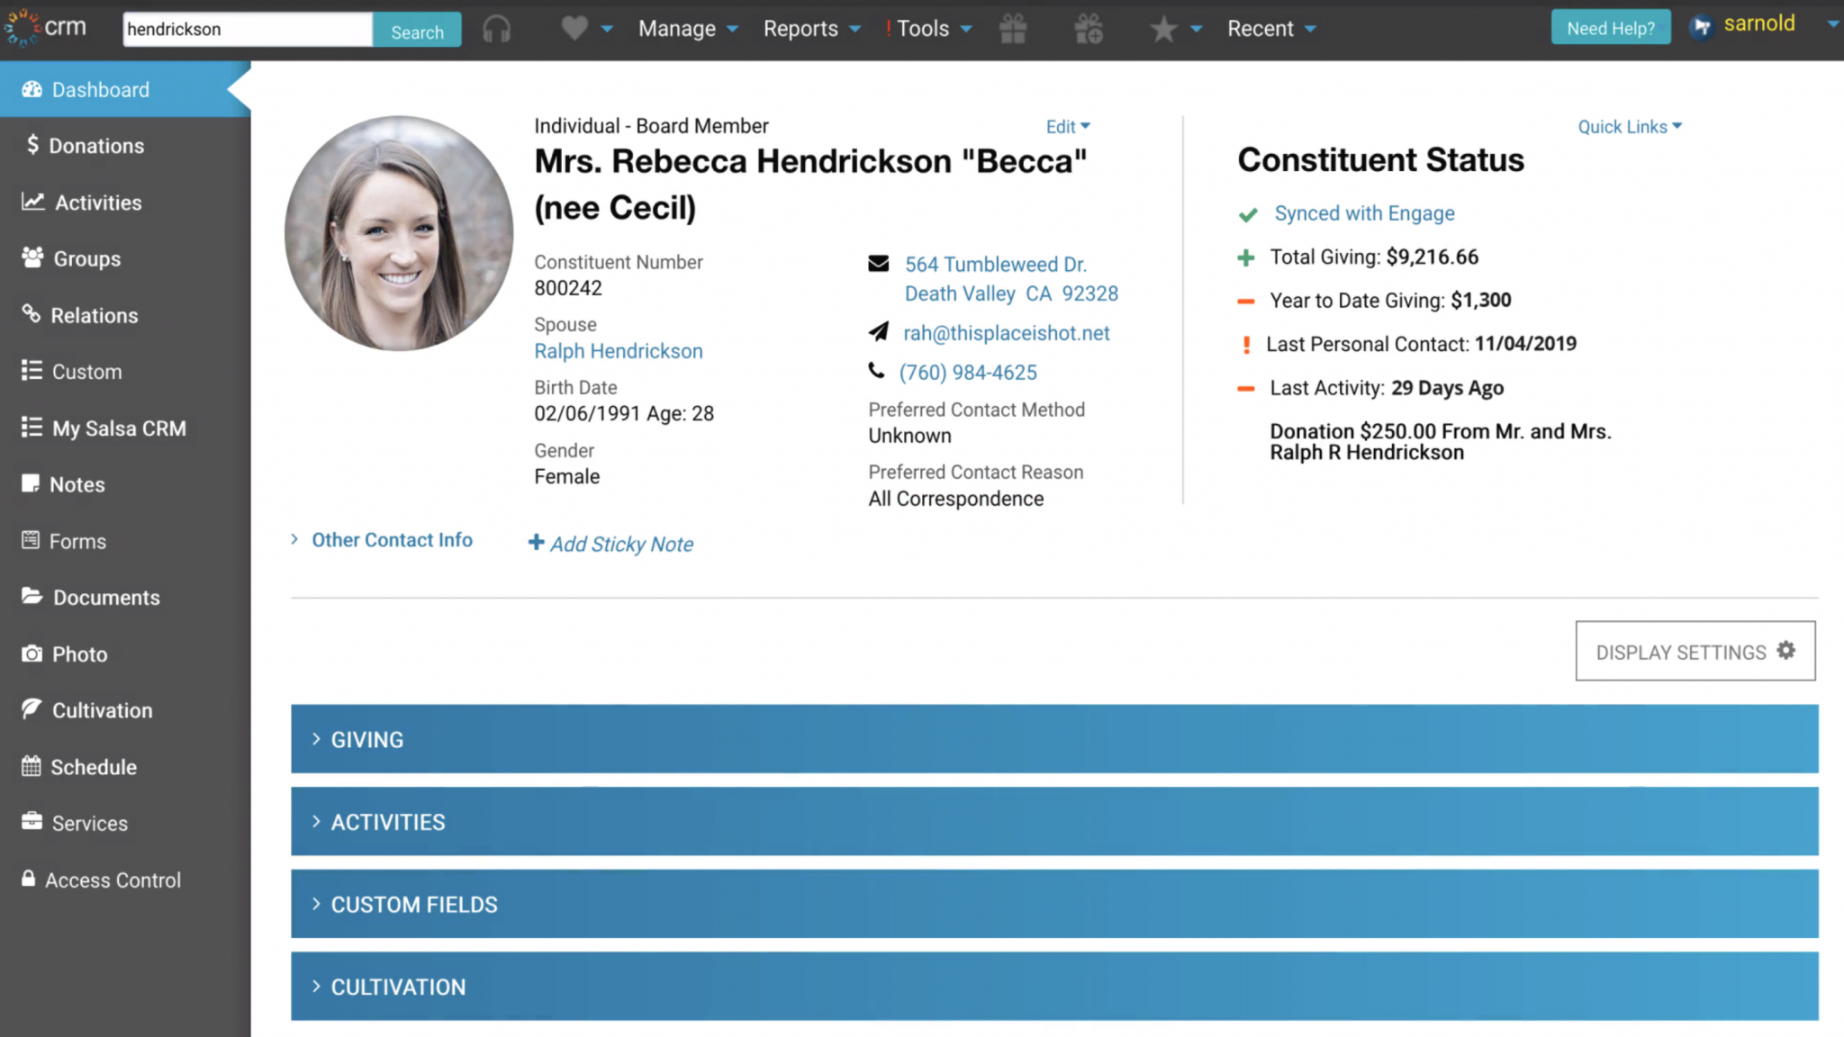Click the phone handset icon

pyautogui.click(x=876, y=370)
